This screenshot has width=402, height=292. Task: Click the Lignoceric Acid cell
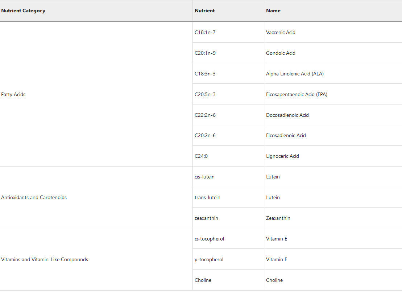click(x=333, y=156)
